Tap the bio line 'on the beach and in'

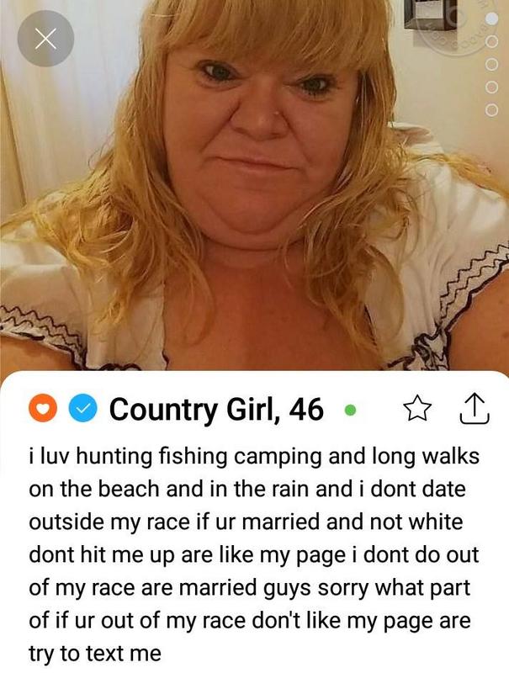(x=247, y=490)
